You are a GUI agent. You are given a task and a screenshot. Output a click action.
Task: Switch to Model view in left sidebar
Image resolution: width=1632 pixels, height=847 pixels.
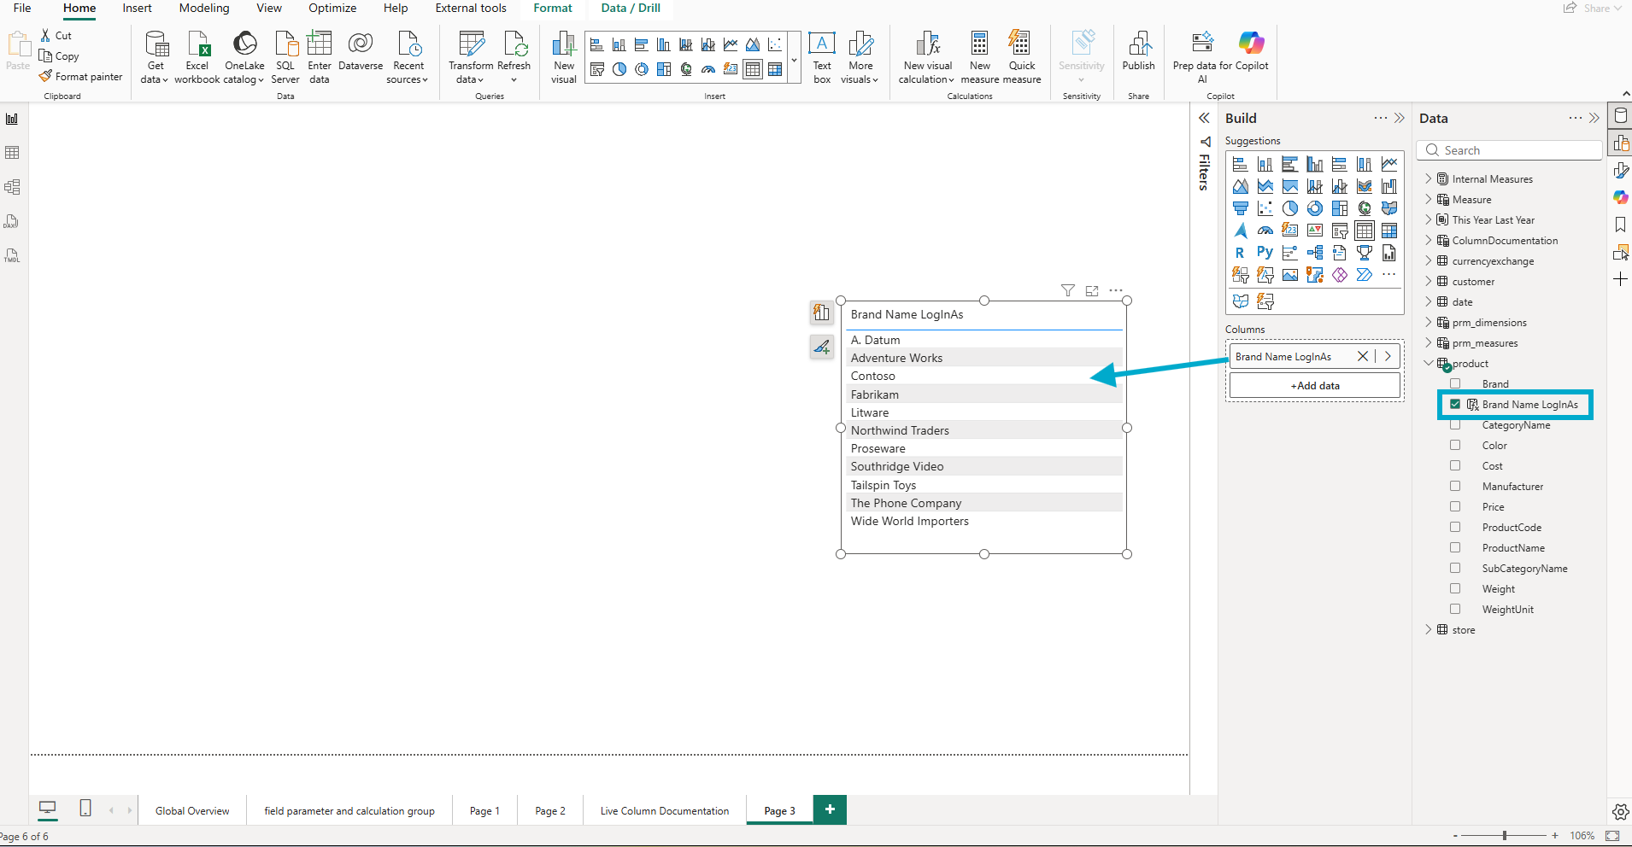point(12,187)
